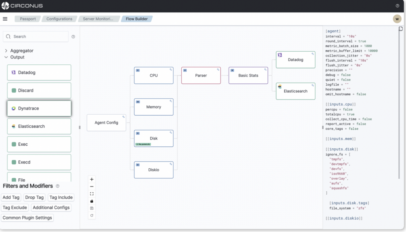406x232 pixels.
Task: Select the CPU node on canvas
Action: (x=154, y=75)
